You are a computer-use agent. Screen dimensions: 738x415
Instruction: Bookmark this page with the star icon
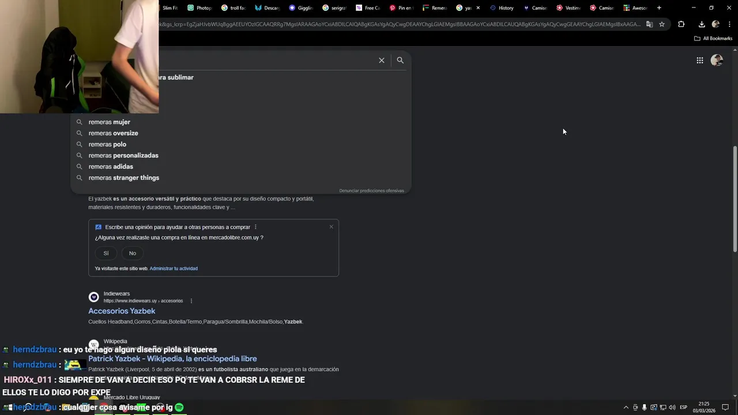tap(662, 24)
